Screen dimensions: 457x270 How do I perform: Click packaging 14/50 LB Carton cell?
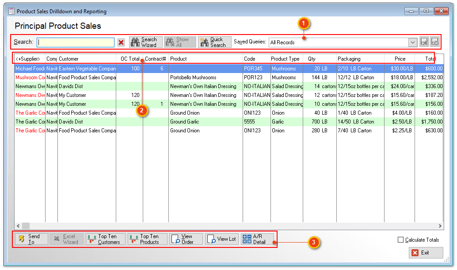360,122
